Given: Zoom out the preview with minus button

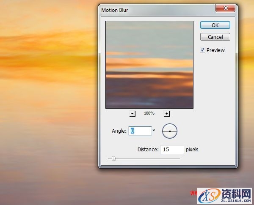Looking at the screenshot, I should coord(133,113).
